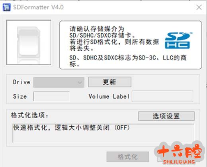Close the SDFormatter window
Viewport: 207px width, 167px height.
199,8
